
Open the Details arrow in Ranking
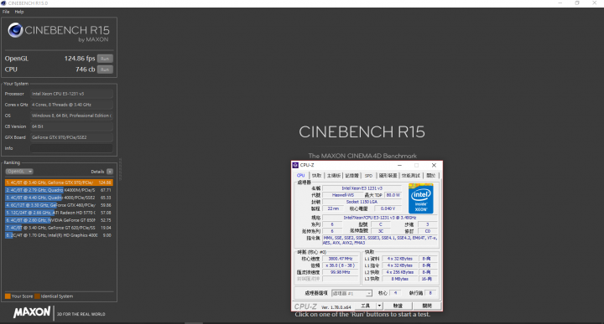point(110,172)
